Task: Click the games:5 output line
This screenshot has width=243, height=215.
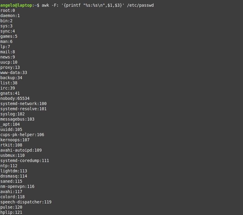Action: click(x=9, y=37)
